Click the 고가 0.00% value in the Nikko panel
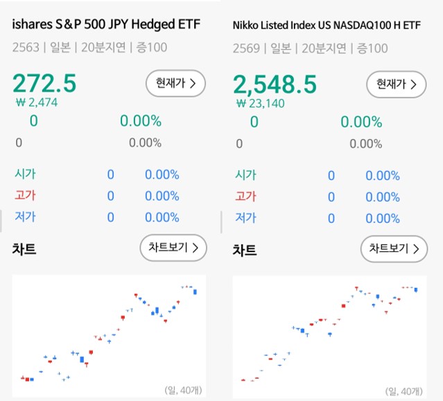This screenshot has height=401, width=443. point(383,197)
